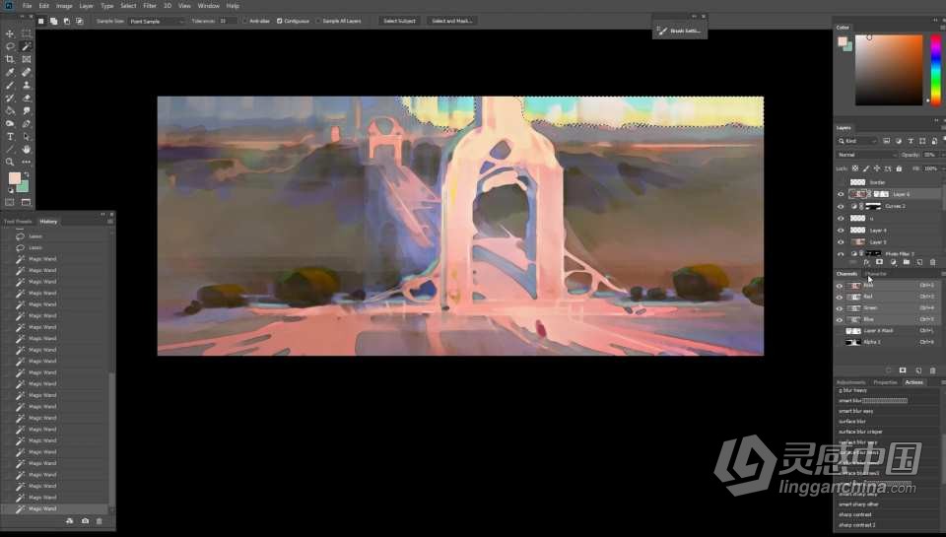Open the layer blend mode Normal dropdown
Viewport: 946px width, 537px height.
coord(867,155)
